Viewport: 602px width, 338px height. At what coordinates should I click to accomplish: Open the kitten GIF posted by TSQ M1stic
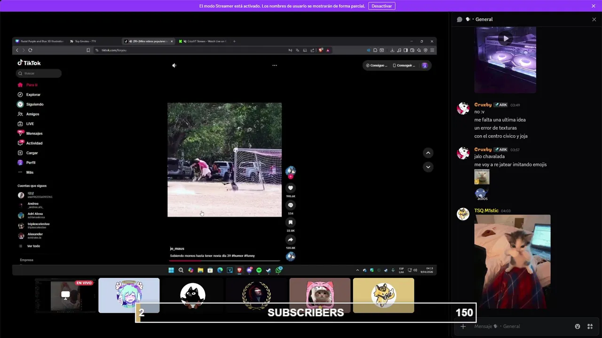[512, 261]
